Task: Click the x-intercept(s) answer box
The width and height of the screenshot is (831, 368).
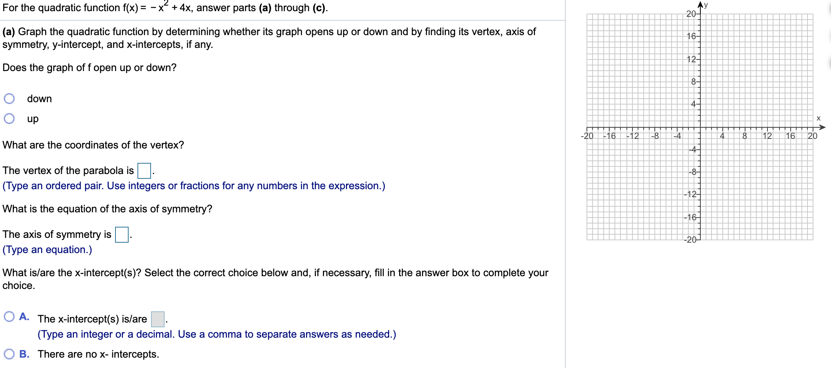Action: tap(158, 319)
